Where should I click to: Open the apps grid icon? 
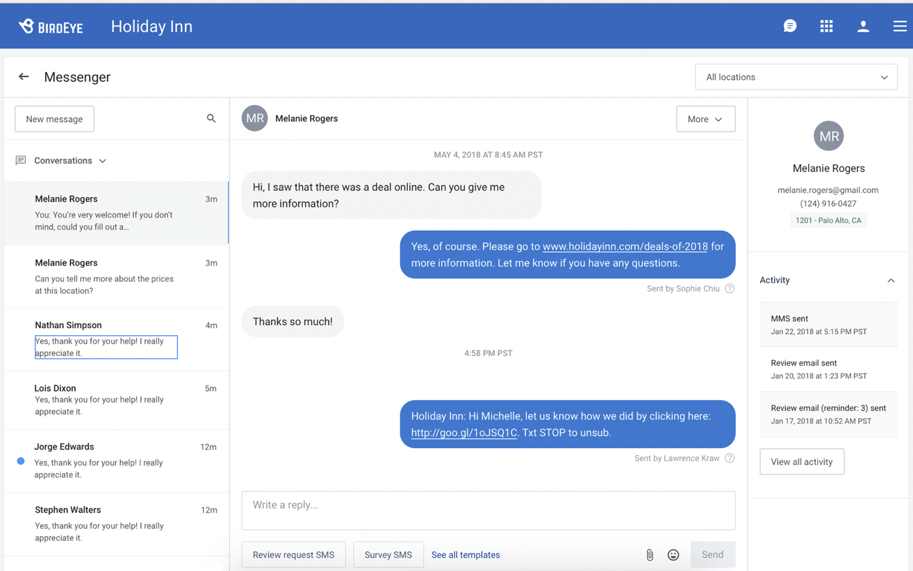tap(826, 26)
